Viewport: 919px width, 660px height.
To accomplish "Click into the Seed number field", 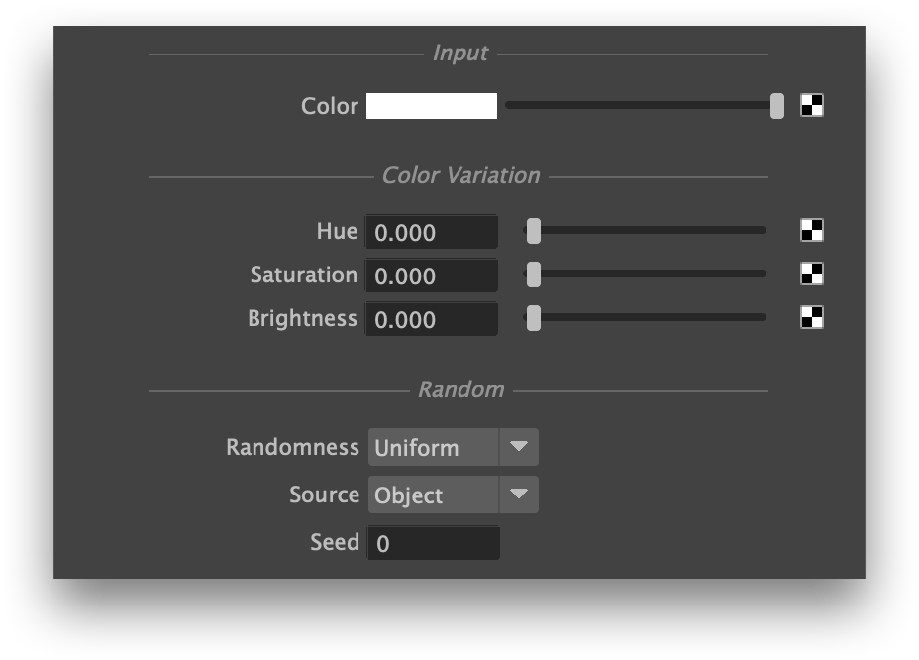I will pos(433,543).
